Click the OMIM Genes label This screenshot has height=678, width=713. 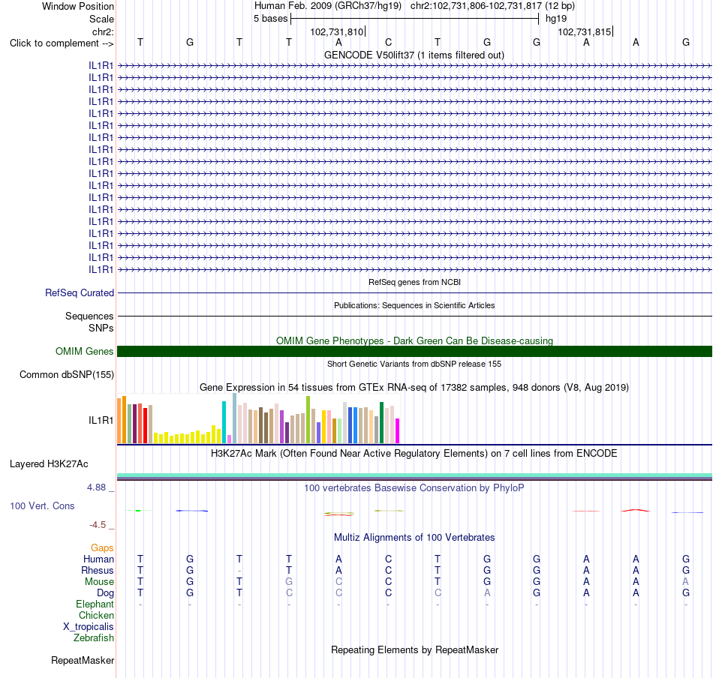[x=84, y=351]
